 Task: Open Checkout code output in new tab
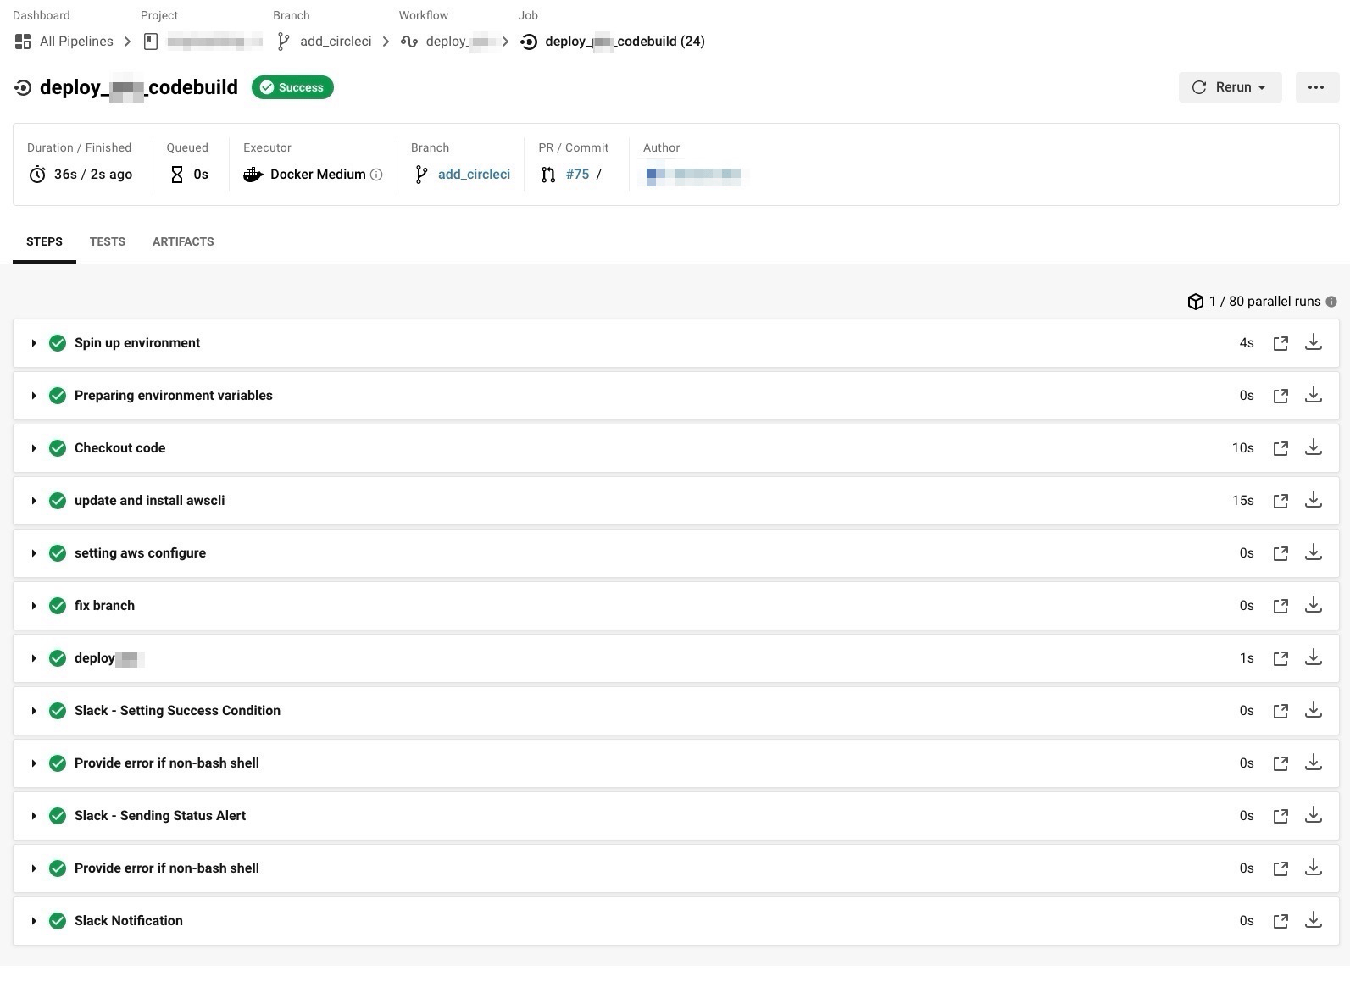[1281, 448]
